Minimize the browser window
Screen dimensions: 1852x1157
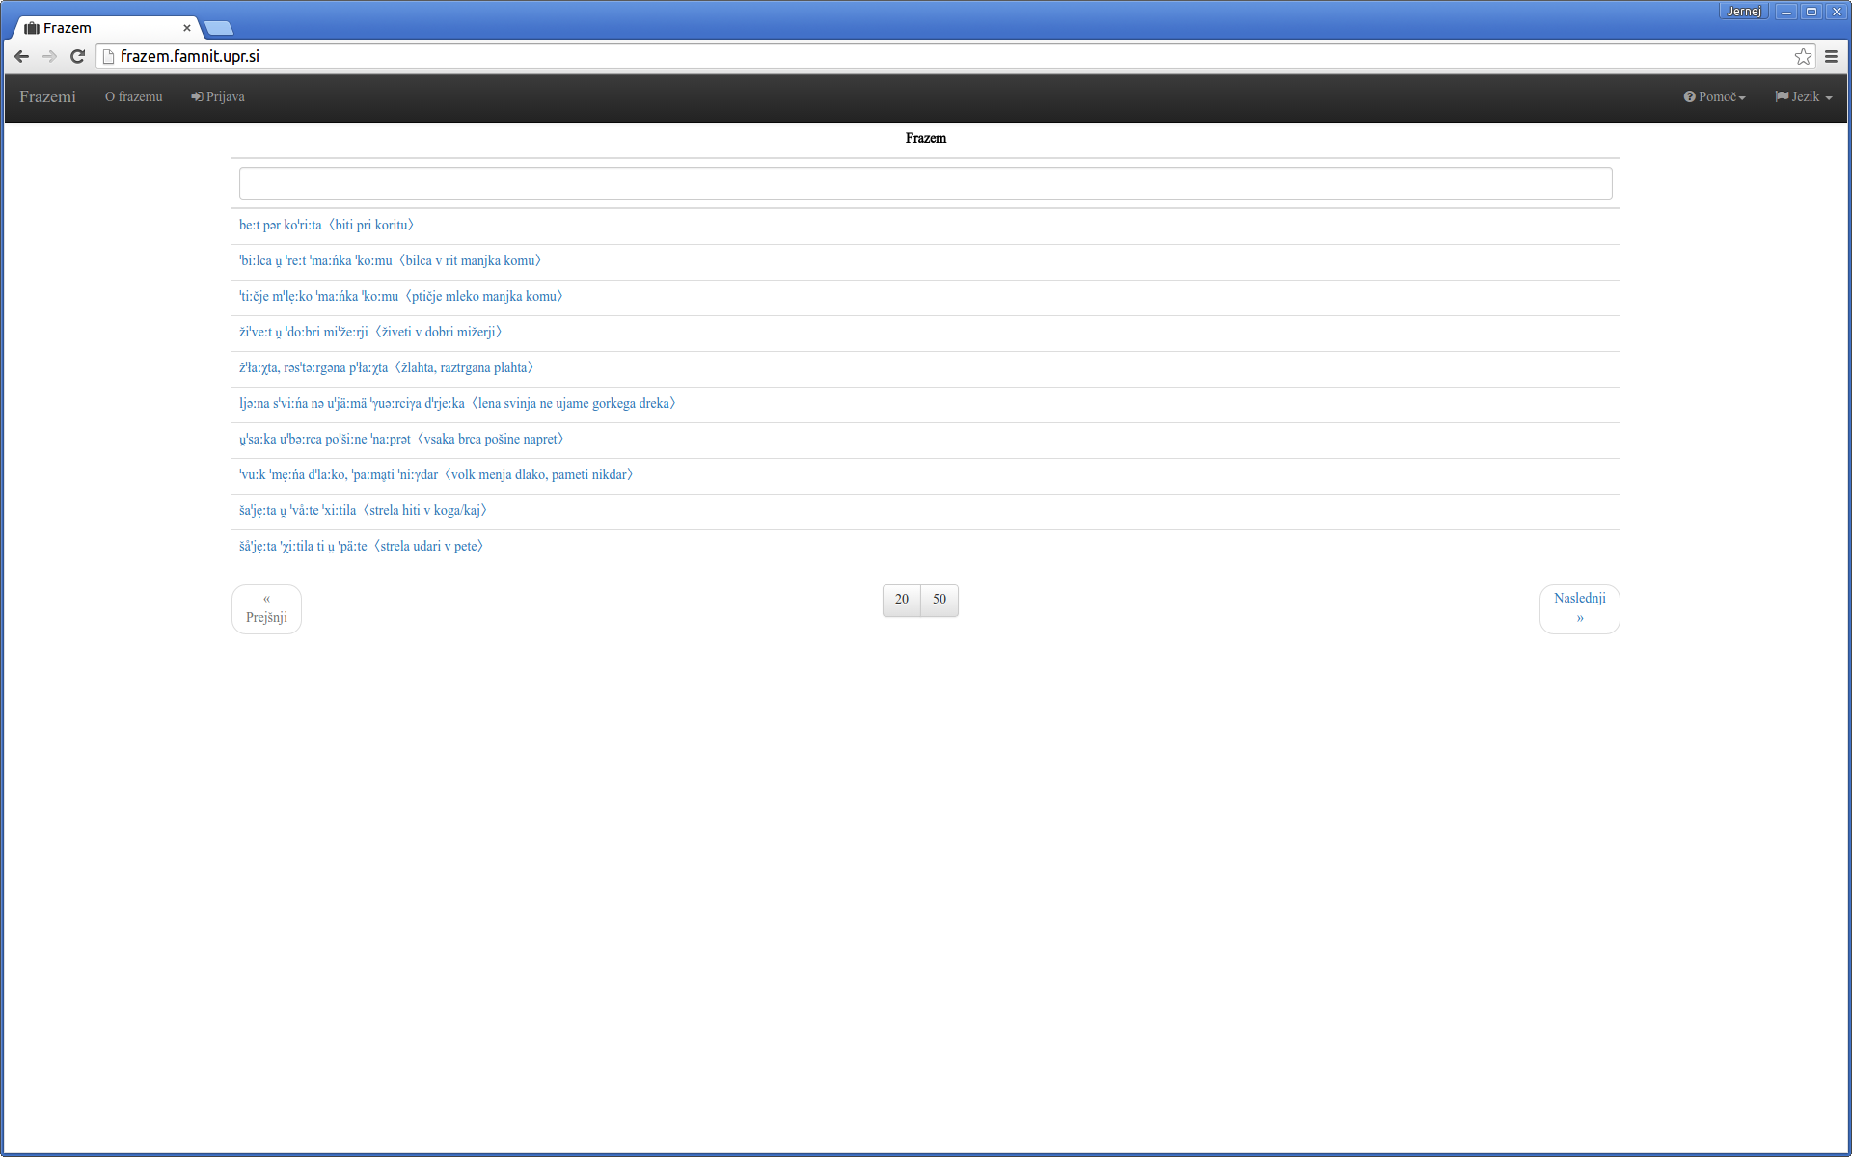click(x=1786, y=12)
